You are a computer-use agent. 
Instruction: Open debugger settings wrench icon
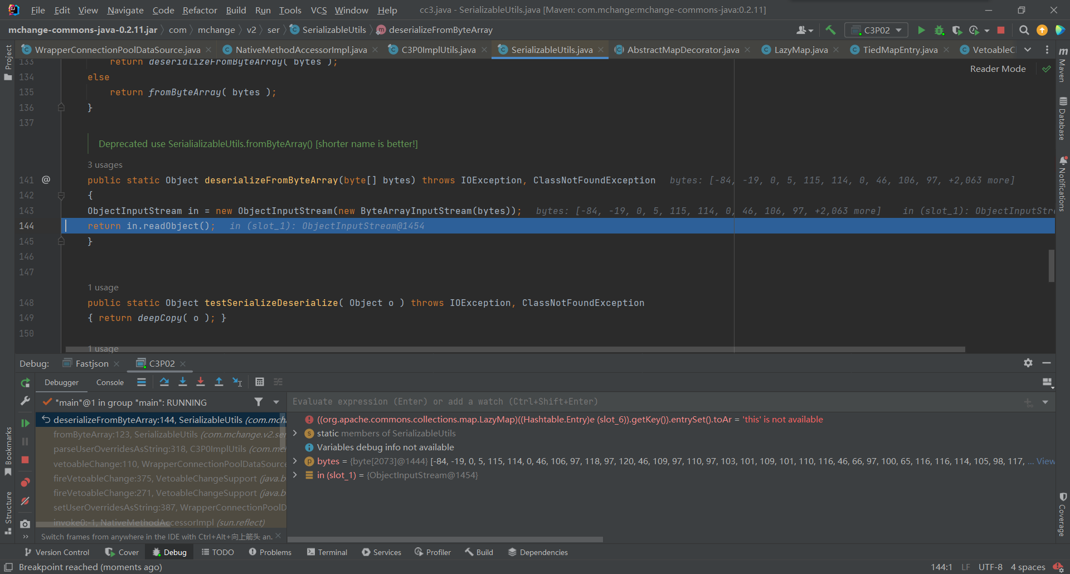pos(25,401)
